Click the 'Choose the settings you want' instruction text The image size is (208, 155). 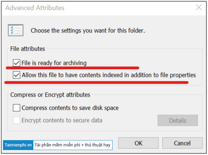pos(88,30)
